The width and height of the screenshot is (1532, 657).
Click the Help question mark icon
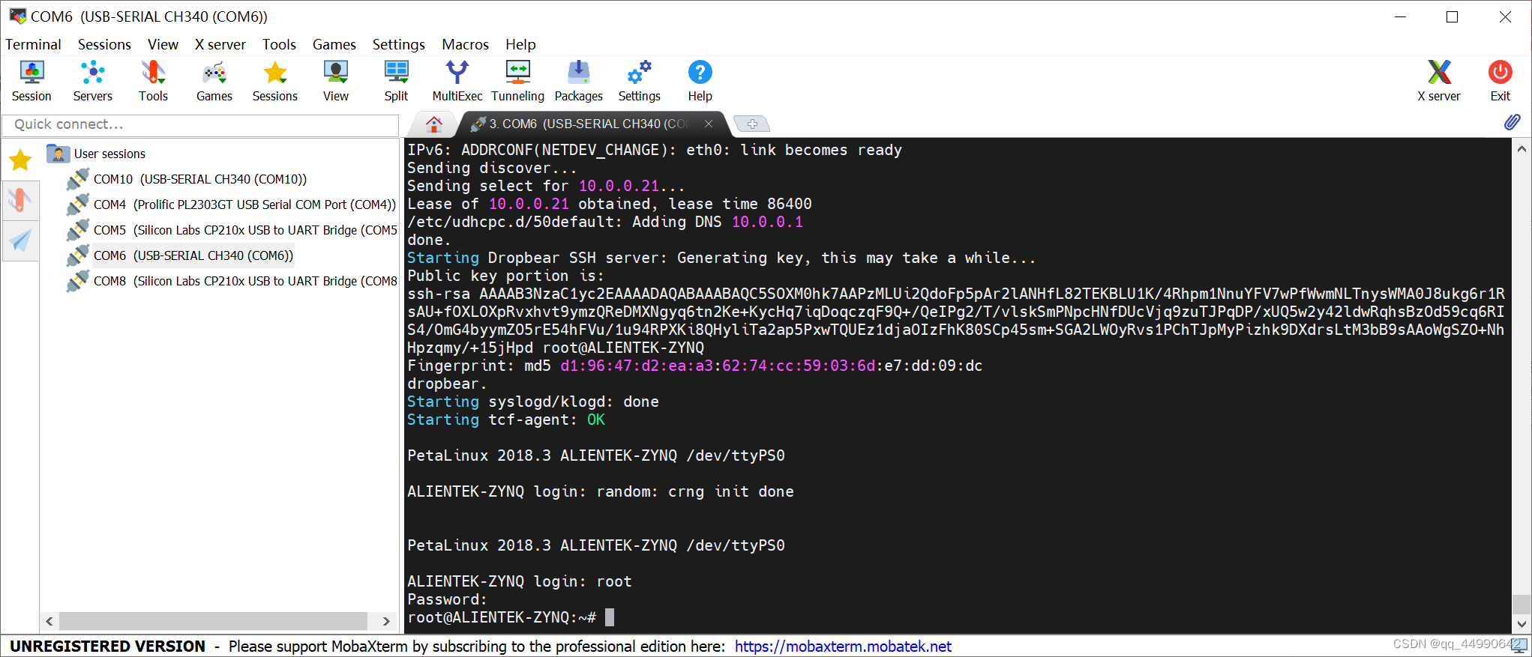pos(700,81)
